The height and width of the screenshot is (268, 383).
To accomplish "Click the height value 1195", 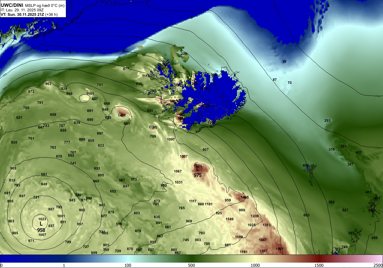I will pyautogui.click(x=153, y=127).
